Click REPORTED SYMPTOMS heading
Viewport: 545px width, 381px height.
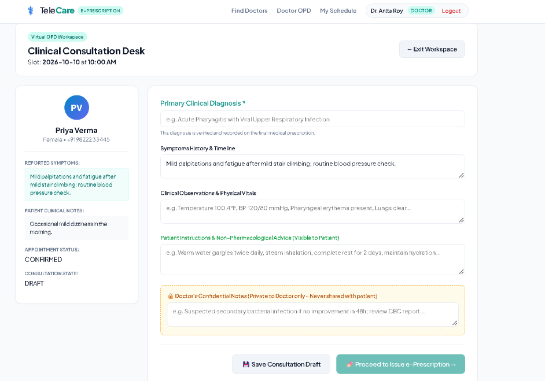click(52, 163)
